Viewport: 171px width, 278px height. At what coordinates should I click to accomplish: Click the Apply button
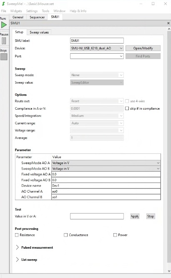point(135,216)
